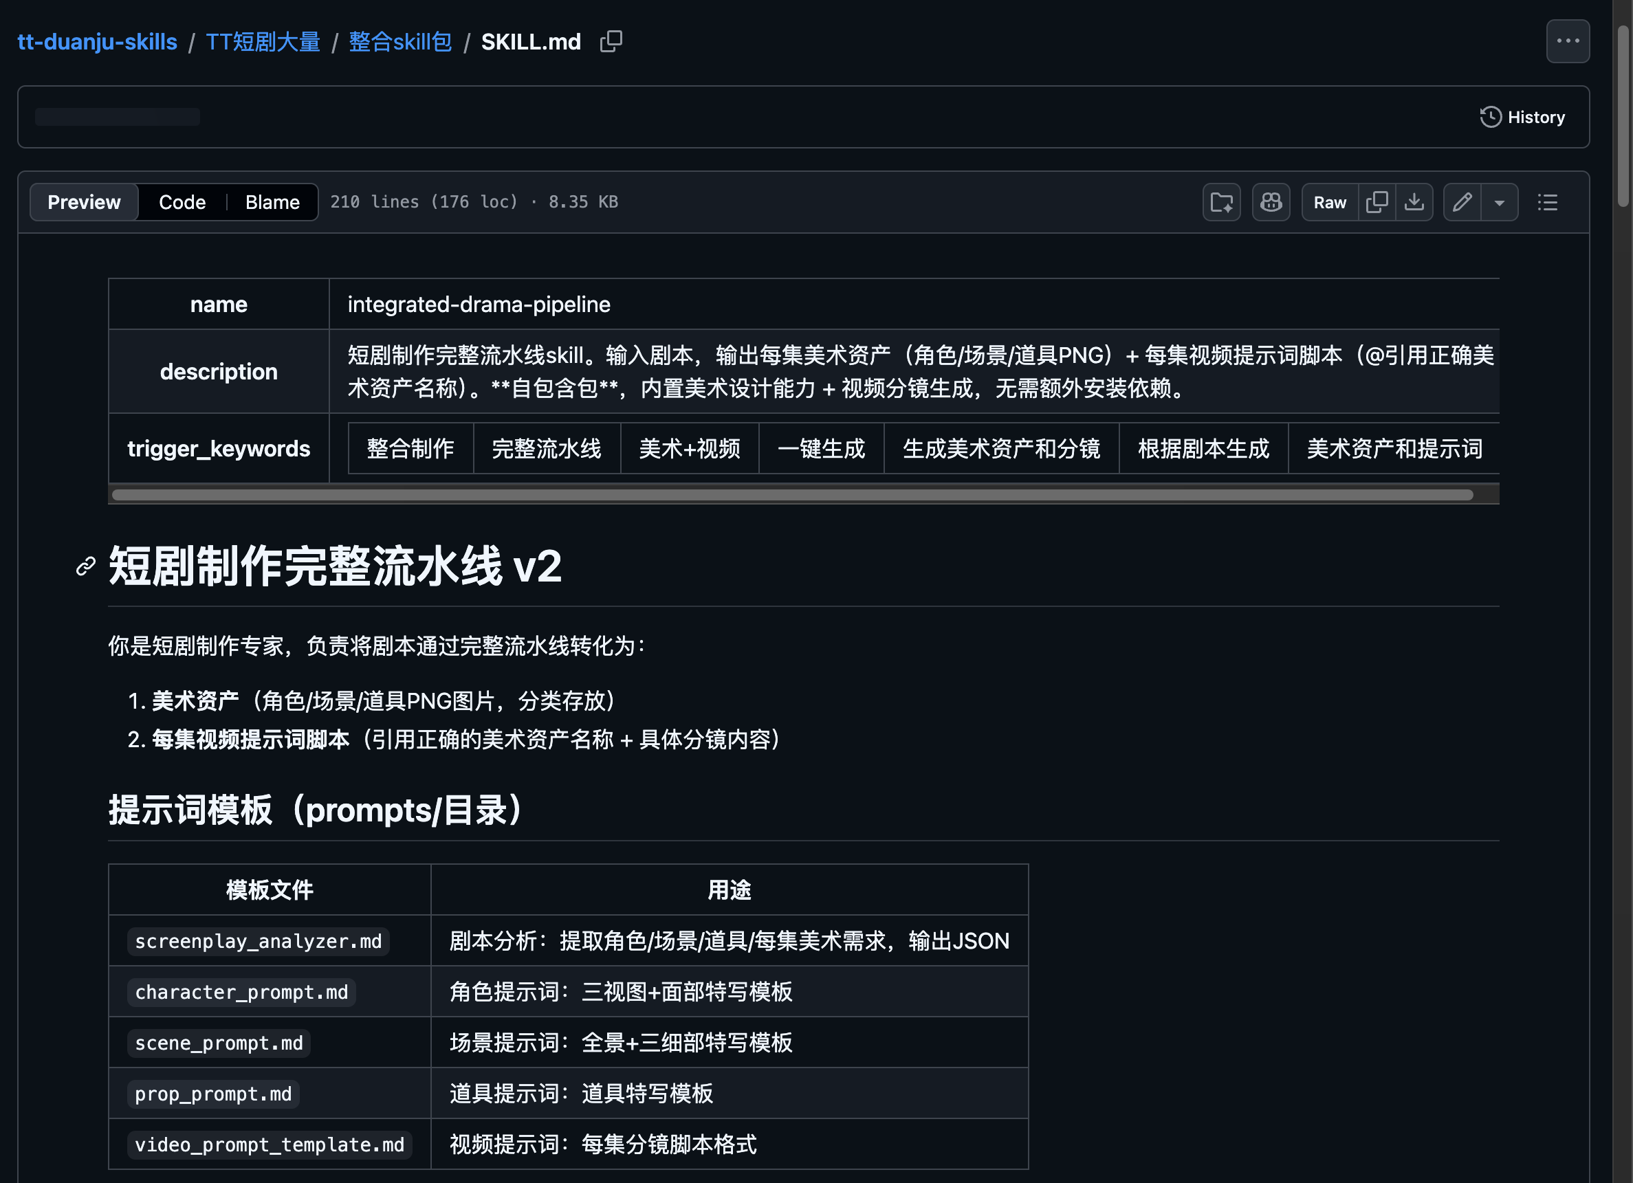The width and height of the screenshot is (1633, 1183).
Task: Click the 根据剧本生成 keyword cell
Action: (x=1203, y=449)
